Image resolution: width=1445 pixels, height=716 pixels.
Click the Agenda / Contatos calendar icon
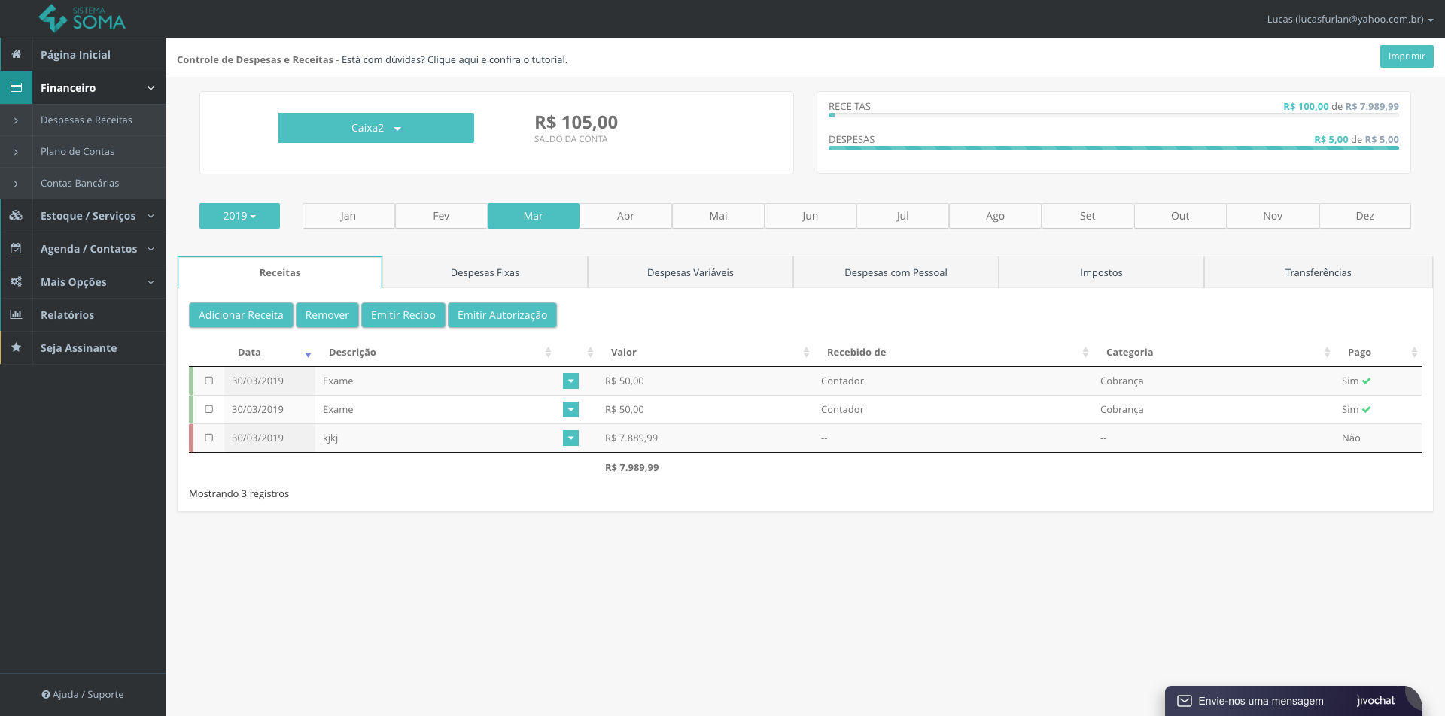tap(16, 248)
